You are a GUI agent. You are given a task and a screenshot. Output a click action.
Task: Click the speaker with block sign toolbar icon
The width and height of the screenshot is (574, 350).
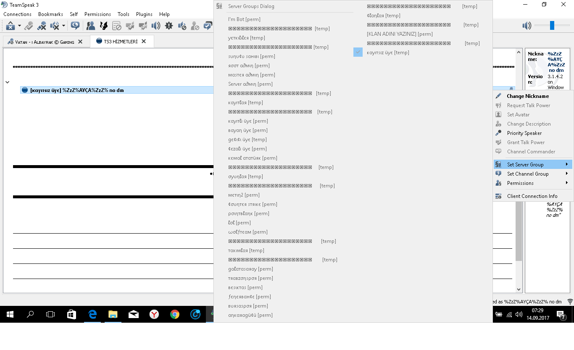click(182, 26)
